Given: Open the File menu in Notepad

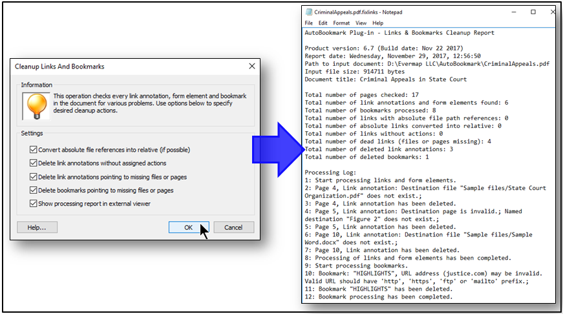Looking at the screenshot, I should (x=309, y=23).
